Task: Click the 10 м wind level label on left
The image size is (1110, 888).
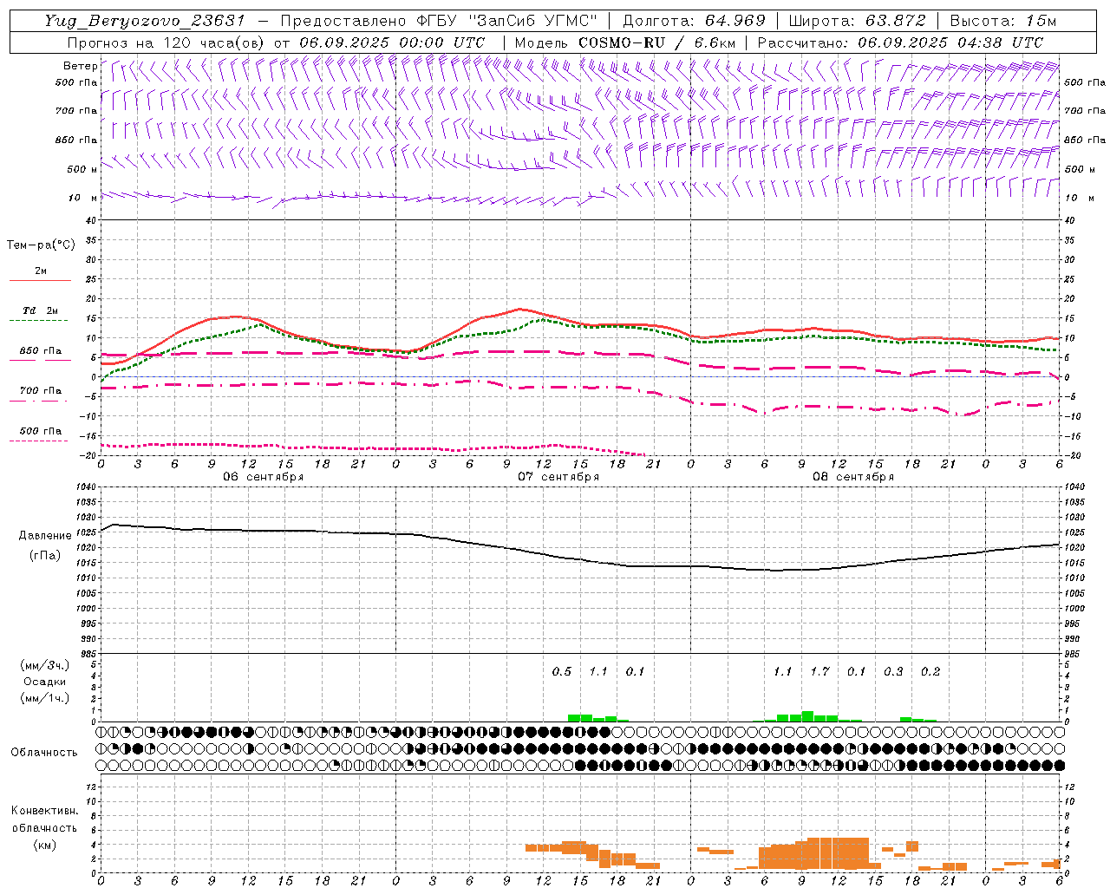Action: [82, 198]
